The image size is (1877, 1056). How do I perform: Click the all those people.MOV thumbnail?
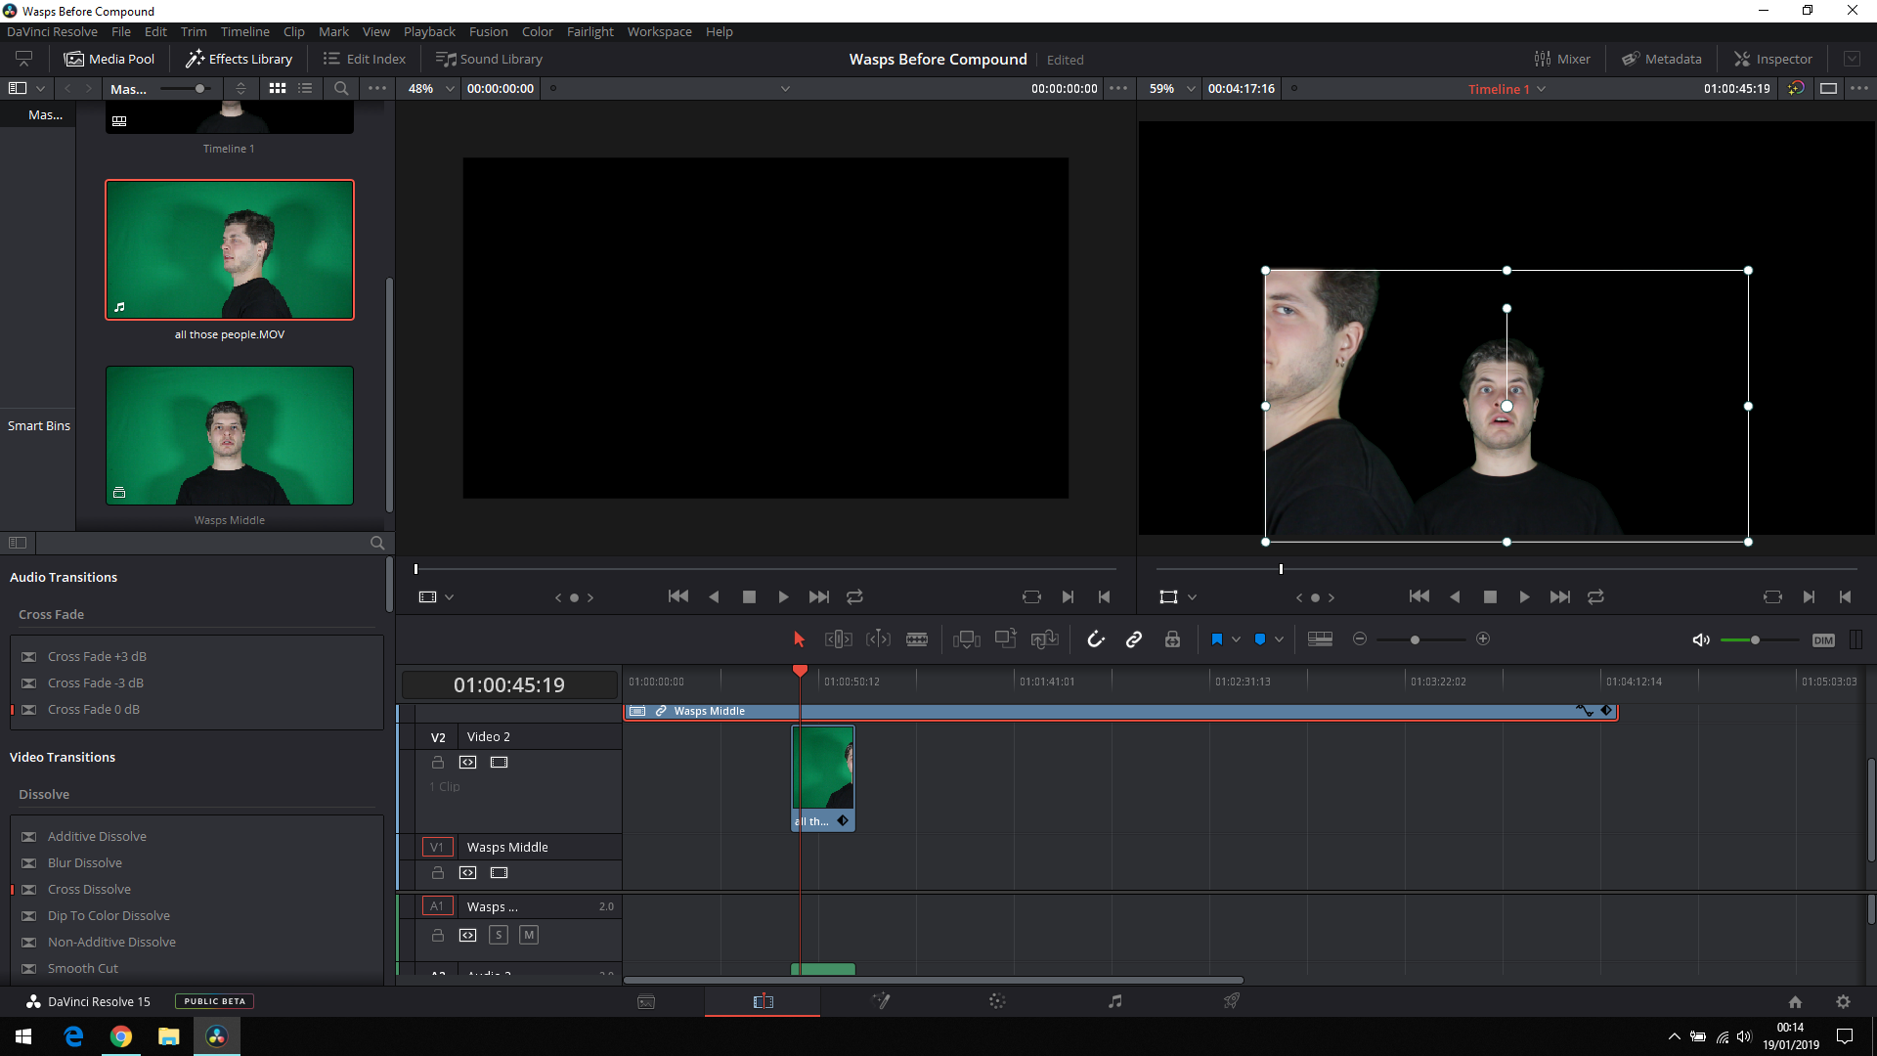(230, 249)
